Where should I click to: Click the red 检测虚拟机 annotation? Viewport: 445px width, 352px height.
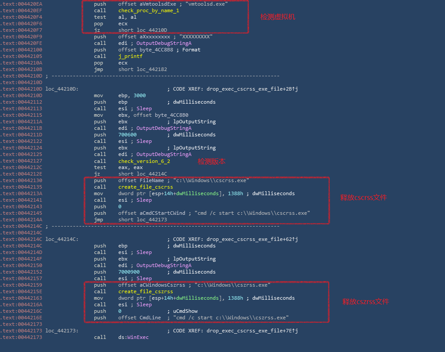[x=278, y=17]
